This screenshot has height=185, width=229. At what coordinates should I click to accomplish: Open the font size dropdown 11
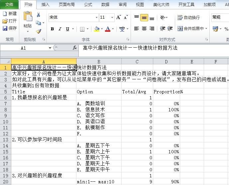[x=112, y=17]
